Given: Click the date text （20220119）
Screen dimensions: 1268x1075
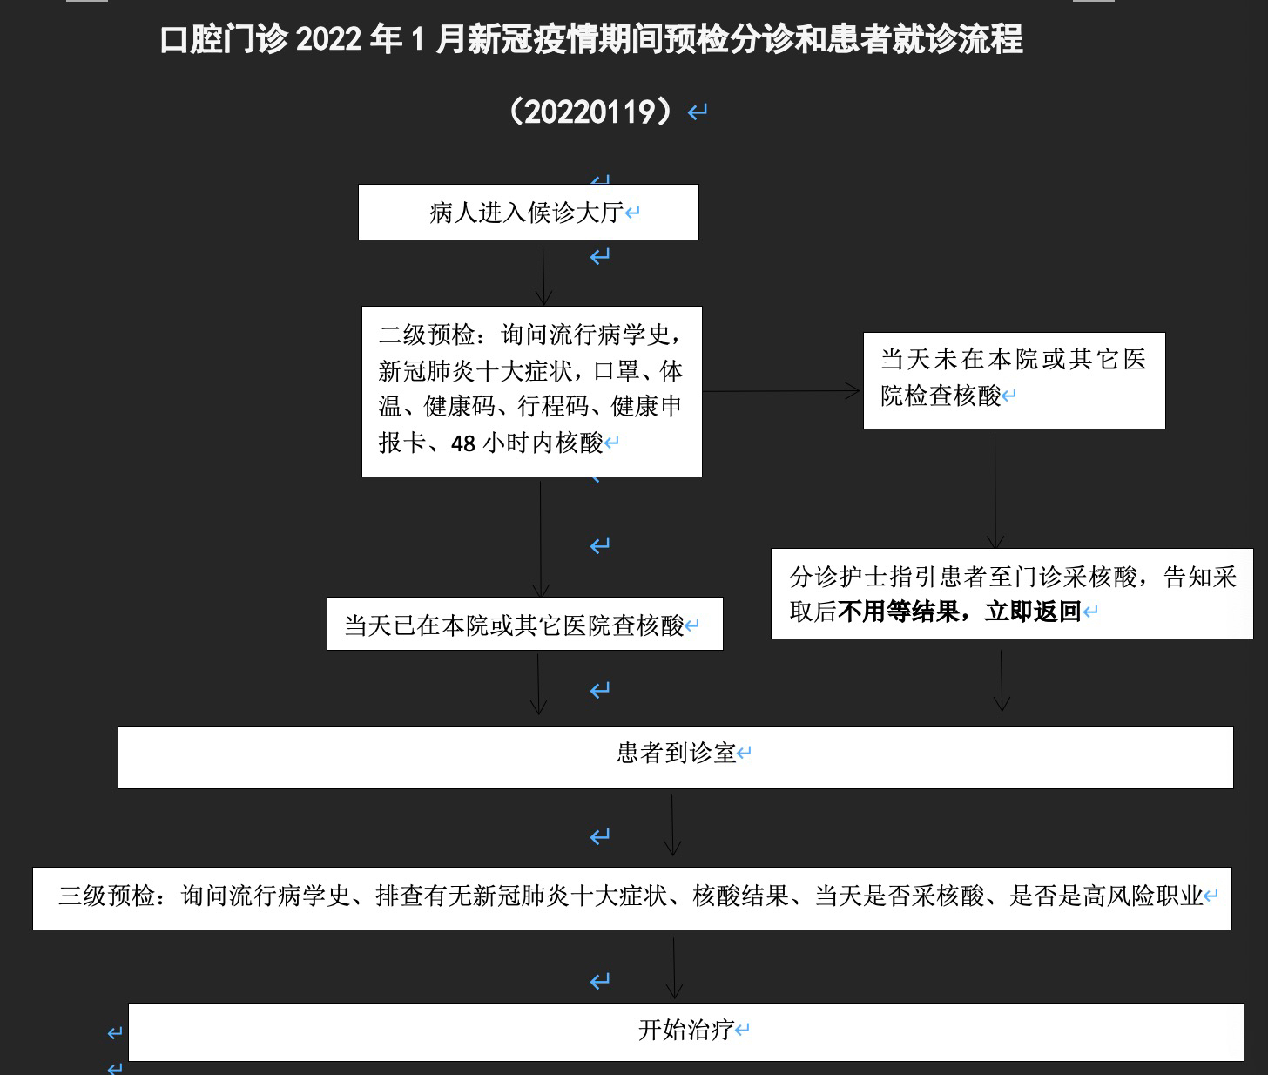Looking at the screenshot, I should (x=591, y=112).
